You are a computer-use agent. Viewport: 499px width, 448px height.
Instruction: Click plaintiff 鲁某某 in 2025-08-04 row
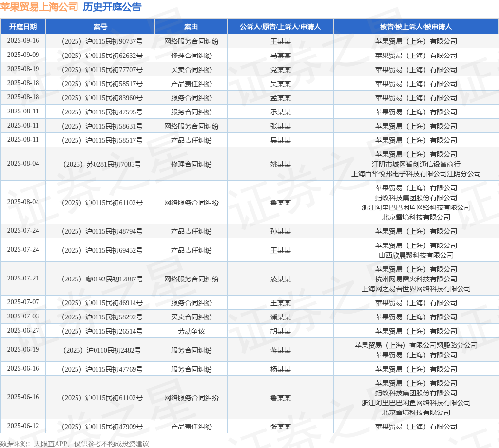click(280, 203)
